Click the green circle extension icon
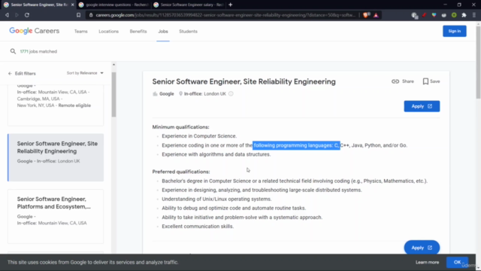The height and width of the screenshot is (271, 481). pyautogui.click(x=454, y=15)
